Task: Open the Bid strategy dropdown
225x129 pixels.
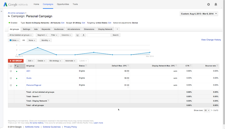Action: click(x=55, y=61)
